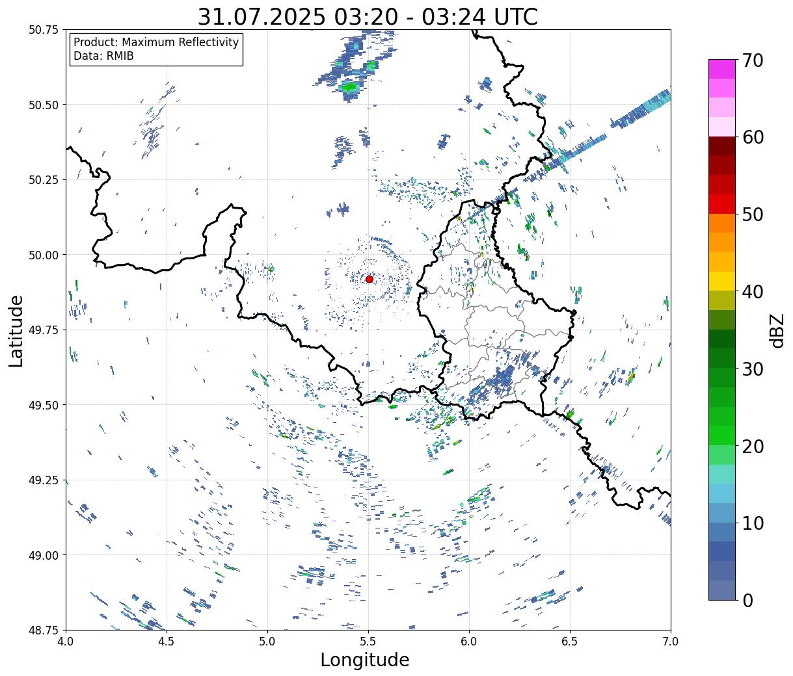The height and width of the screenshot is (676, 793).
Task: Click the latitude tick label 50.50
Action: tap(44, 105)
